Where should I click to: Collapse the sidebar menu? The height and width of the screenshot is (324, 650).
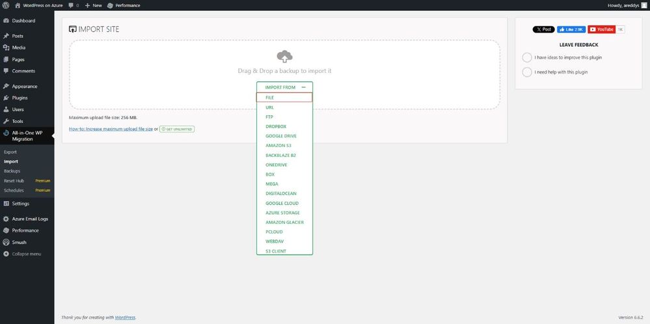22,254
